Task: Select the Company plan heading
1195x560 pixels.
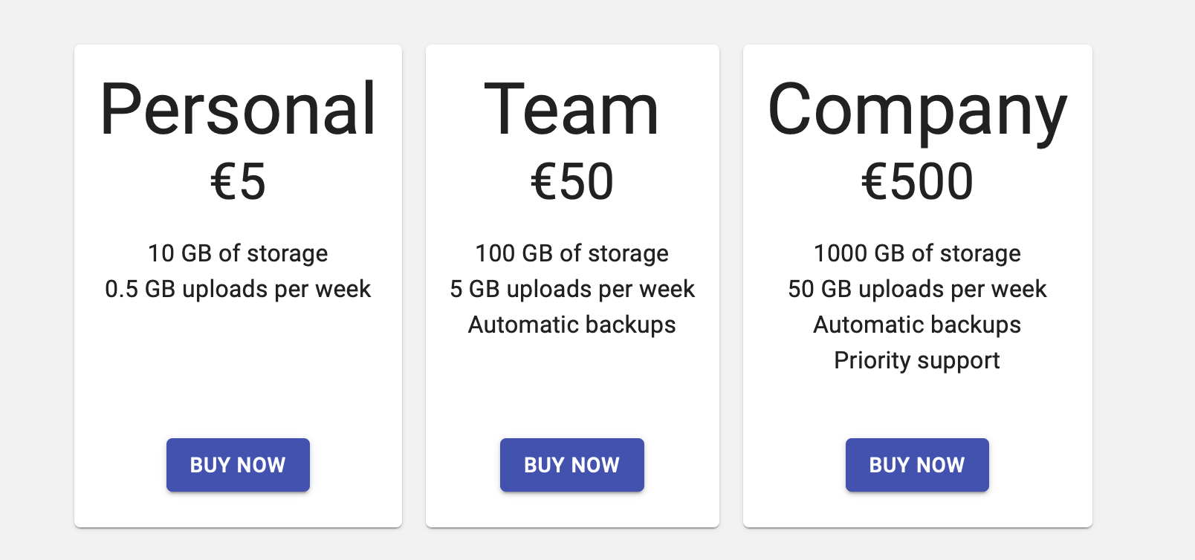Action: (x=917, y=111)
